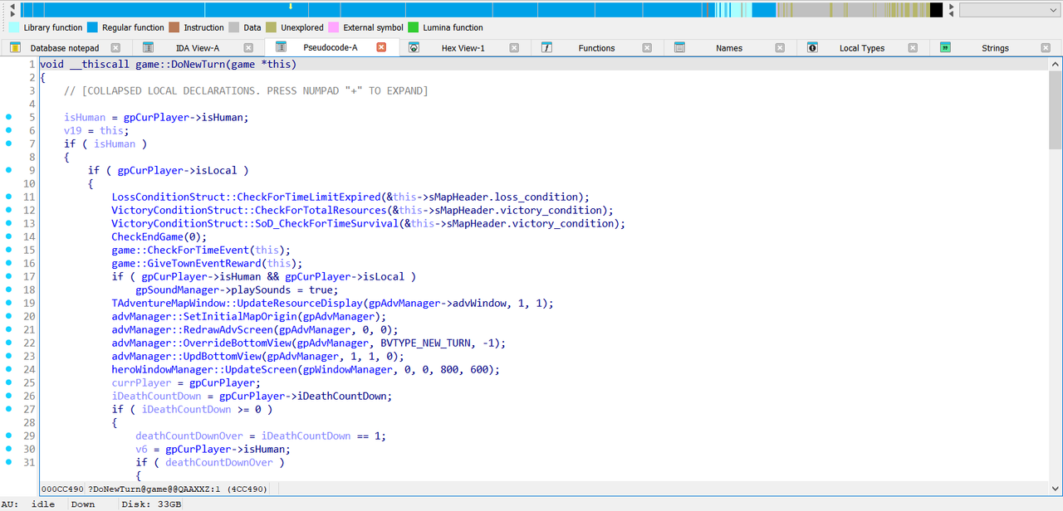Toggle breakpoint dot on line 5

(x=9, y=117)
